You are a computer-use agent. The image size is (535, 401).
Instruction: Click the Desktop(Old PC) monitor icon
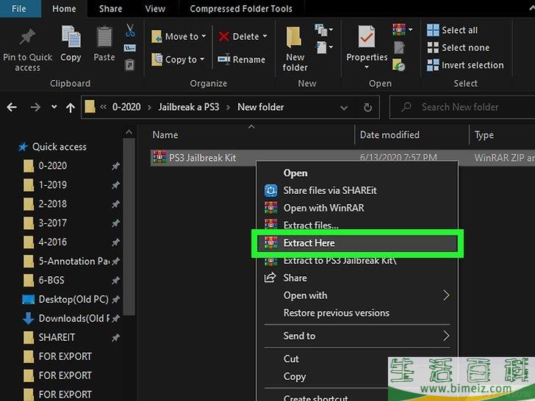click(x=29, y=300)
